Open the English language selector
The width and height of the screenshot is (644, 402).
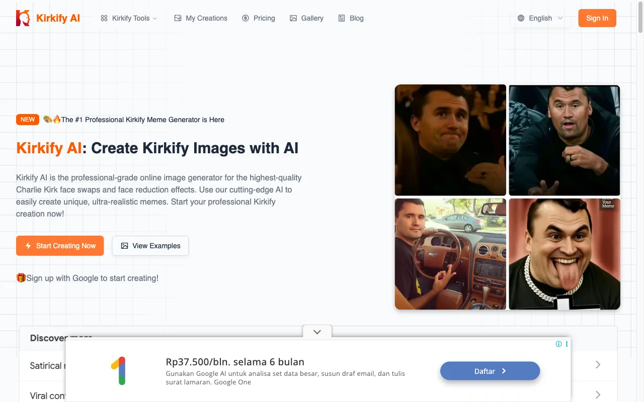(x=540, y=18)
